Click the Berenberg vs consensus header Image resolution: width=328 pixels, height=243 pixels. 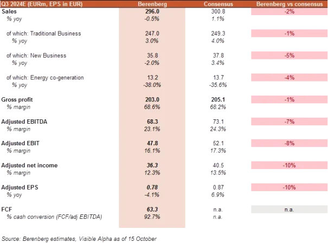click(x=287, y=4)
